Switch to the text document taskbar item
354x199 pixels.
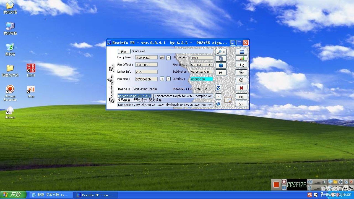(x=51, y=195)
